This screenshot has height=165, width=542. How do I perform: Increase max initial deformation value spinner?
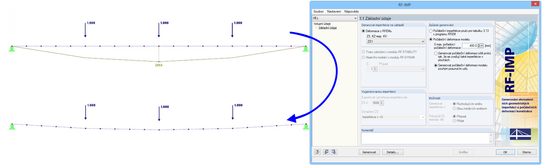point(479,45)
